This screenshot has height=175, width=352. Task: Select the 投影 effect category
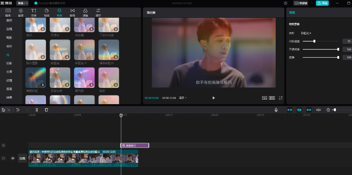(x=9, y=63)
